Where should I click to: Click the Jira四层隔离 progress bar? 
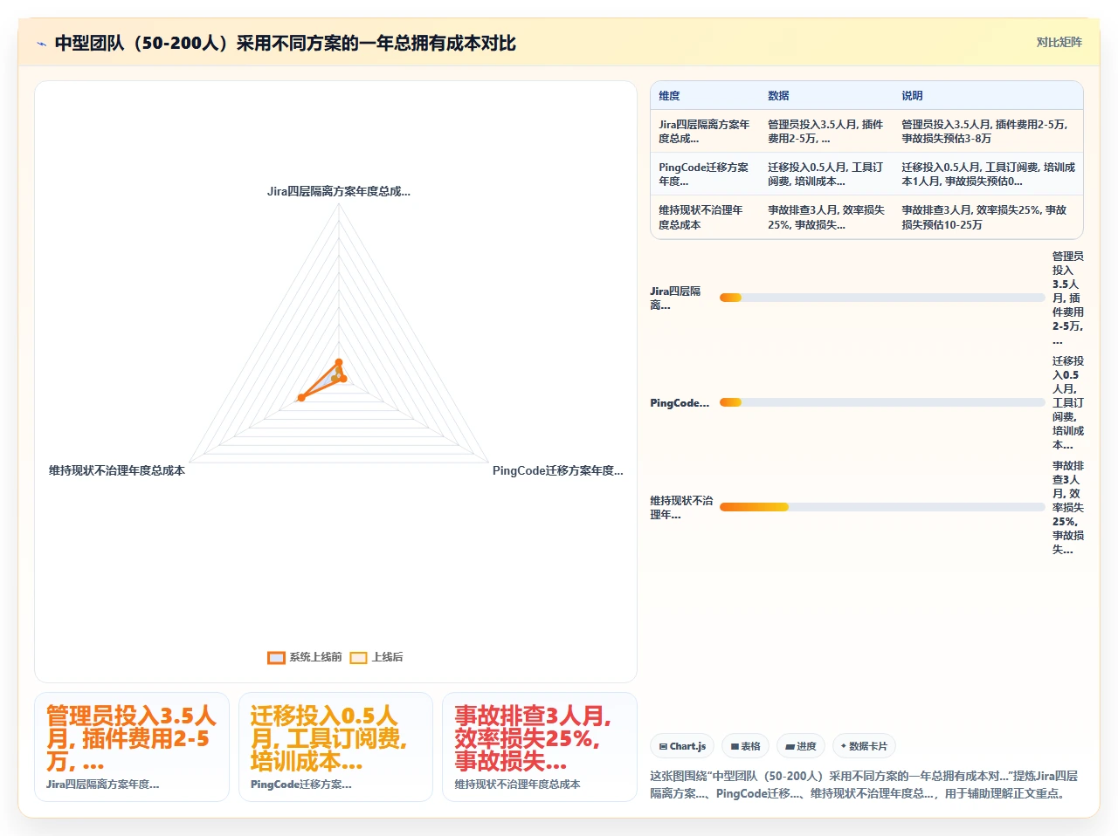pos(882,298)
